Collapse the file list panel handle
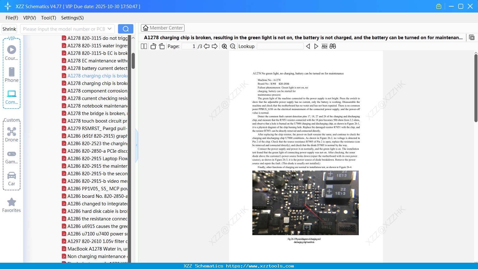The height and width of the screenshot is (269, 478). tap(137, 145)
